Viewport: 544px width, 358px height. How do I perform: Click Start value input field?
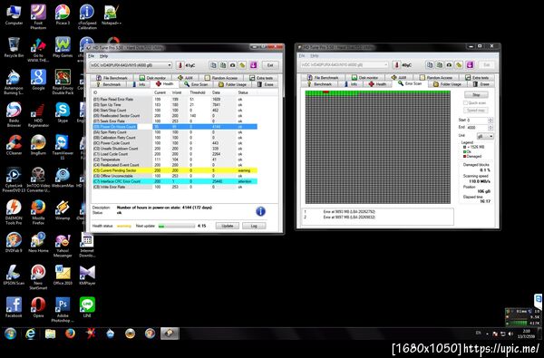tap(477, 120)
